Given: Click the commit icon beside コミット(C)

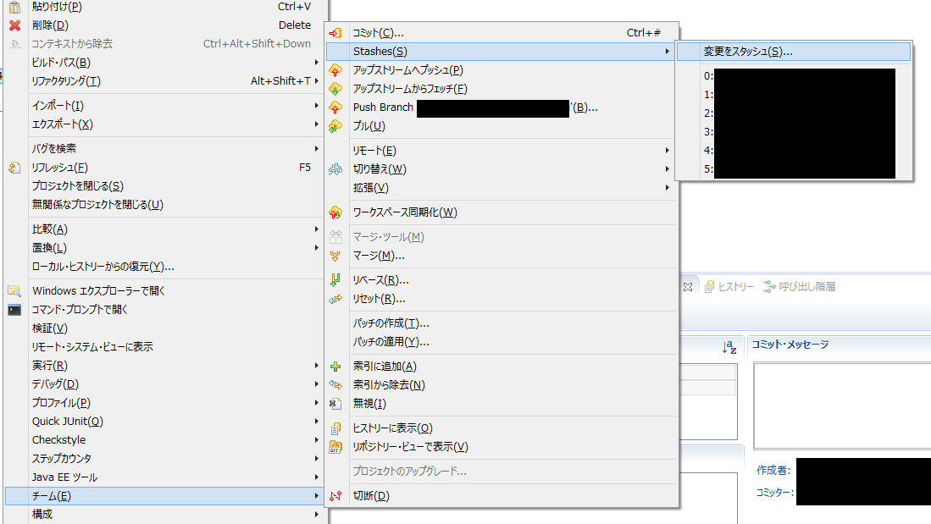Looking at the screenshot, I should [x=335, y=33].
